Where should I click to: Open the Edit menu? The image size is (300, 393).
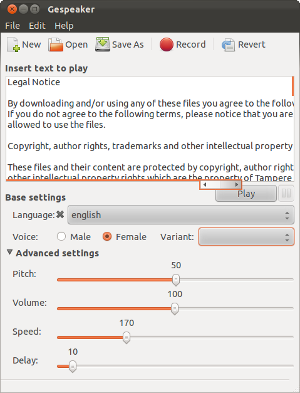pyautogui.click(x=37, y=26)
